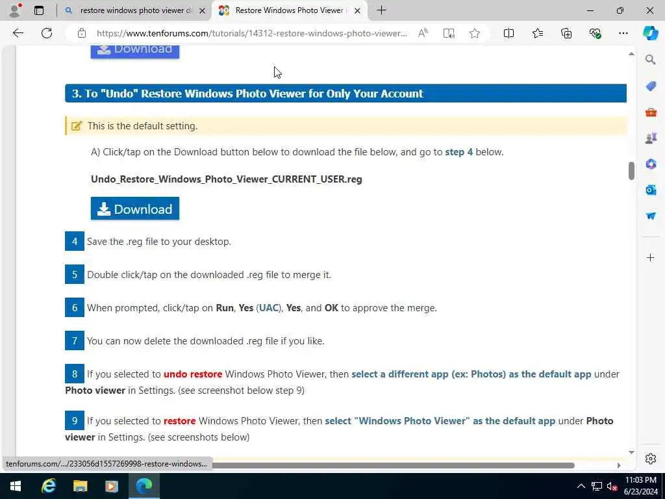The image size is (665, 499).
Task: Click the step 7 delete .reg file text
Action: point(206,341)
